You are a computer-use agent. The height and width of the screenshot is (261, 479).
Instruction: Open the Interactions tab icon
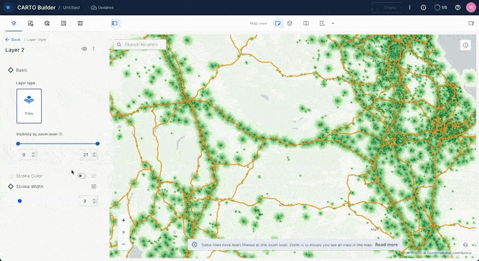click(47, 23)
